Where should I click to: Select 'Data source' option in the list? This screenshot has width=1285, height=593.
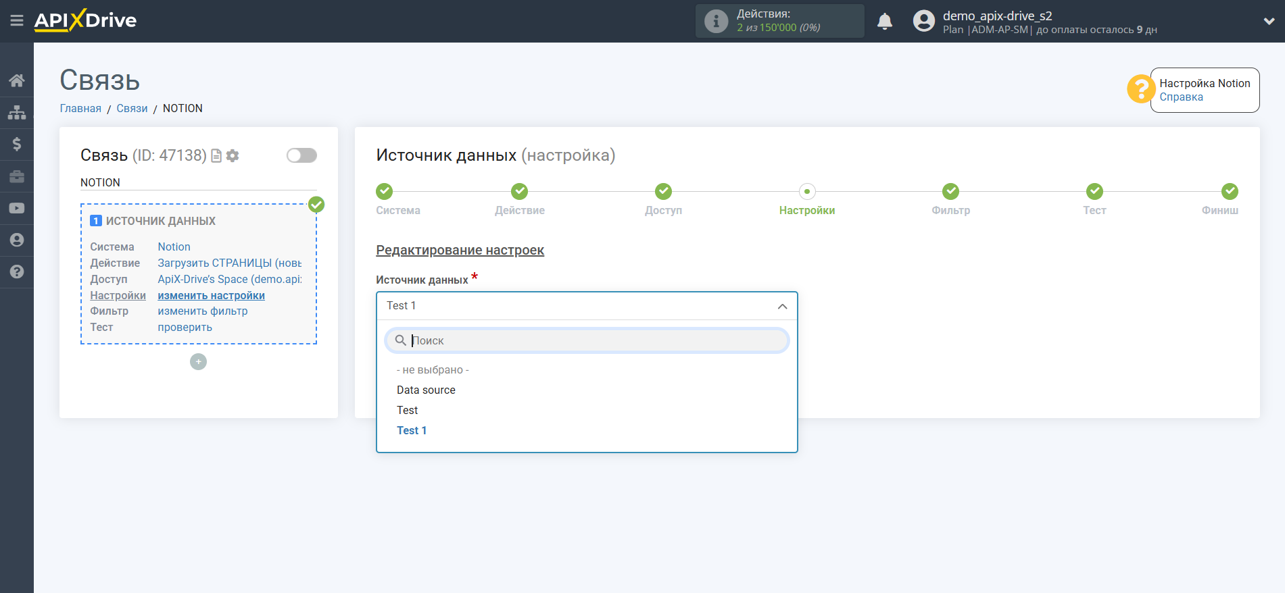tap(426, 390)
